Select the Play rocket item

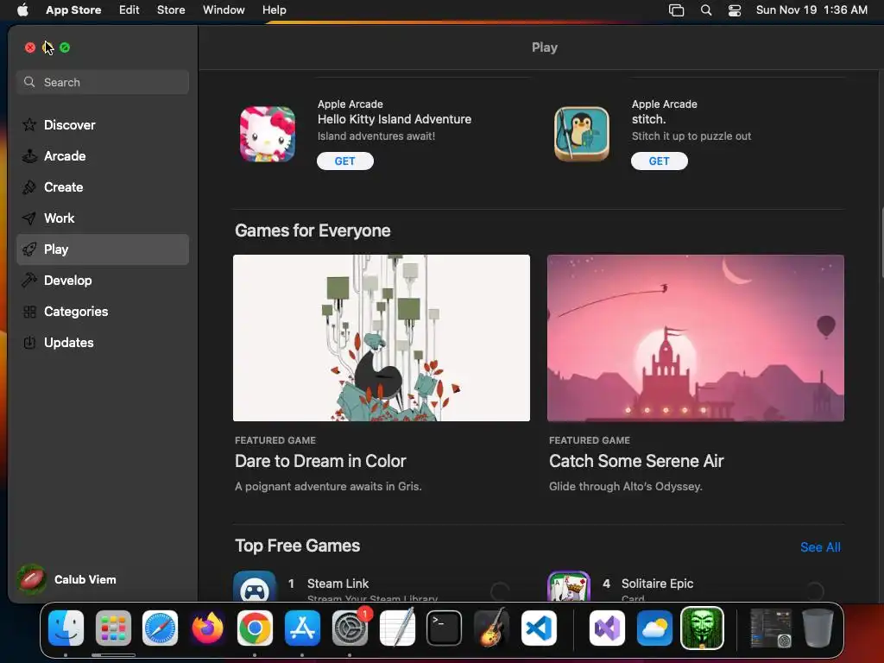point(103,249)
